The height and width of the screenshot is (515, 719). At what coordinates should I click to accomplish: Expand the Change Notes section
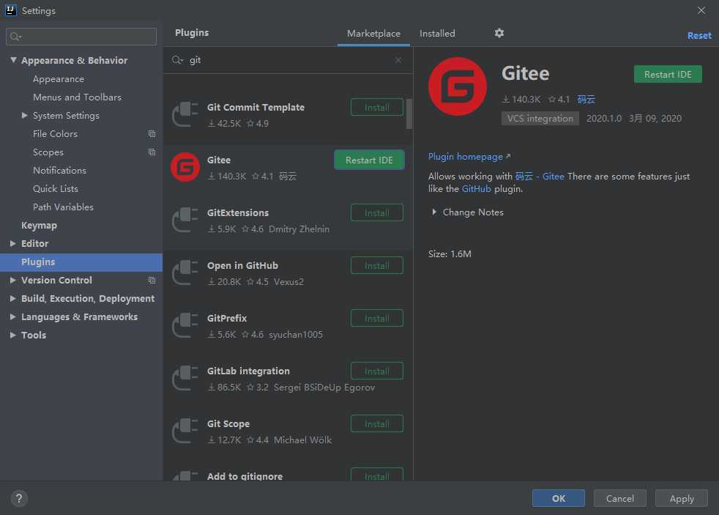(433, 212)
